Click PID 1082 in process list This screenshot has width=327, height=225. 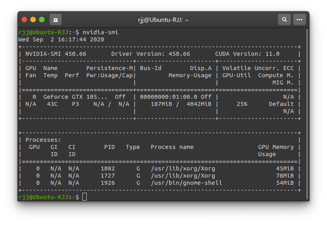point(108,168)
